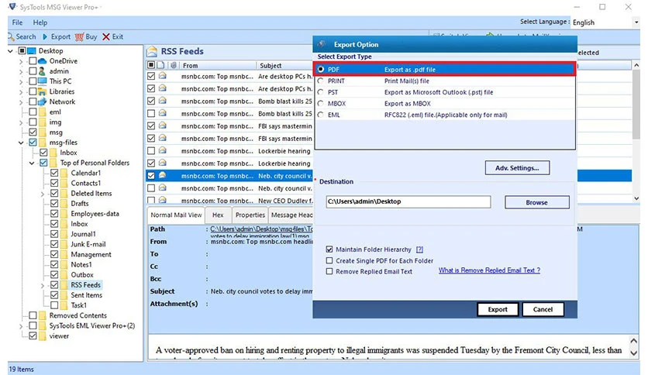Screen dimensions: 648x375
Task: Open the File menu
Action: pyautogui.click(x=17, y=22)
